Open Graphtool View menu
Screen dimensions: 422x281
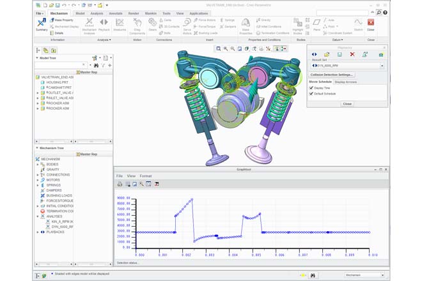coord(131,176)
